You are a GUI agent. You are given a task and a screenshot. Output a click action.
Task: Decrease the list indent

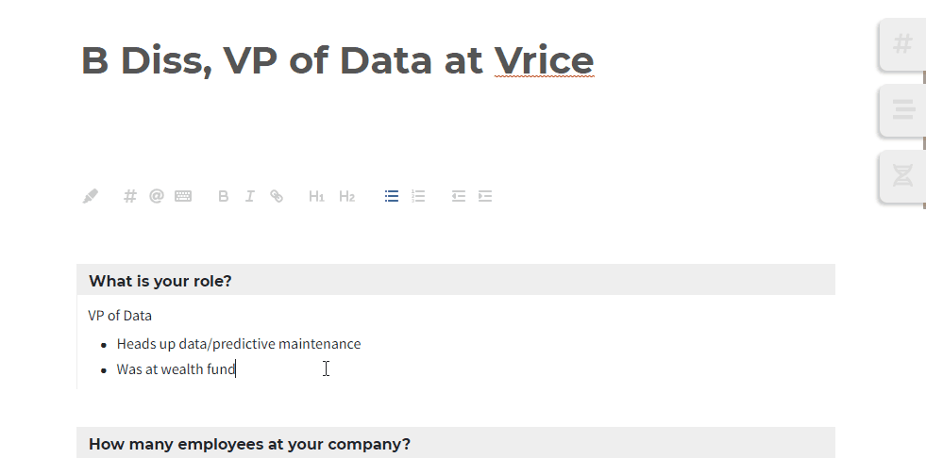[x=459, y=196]
